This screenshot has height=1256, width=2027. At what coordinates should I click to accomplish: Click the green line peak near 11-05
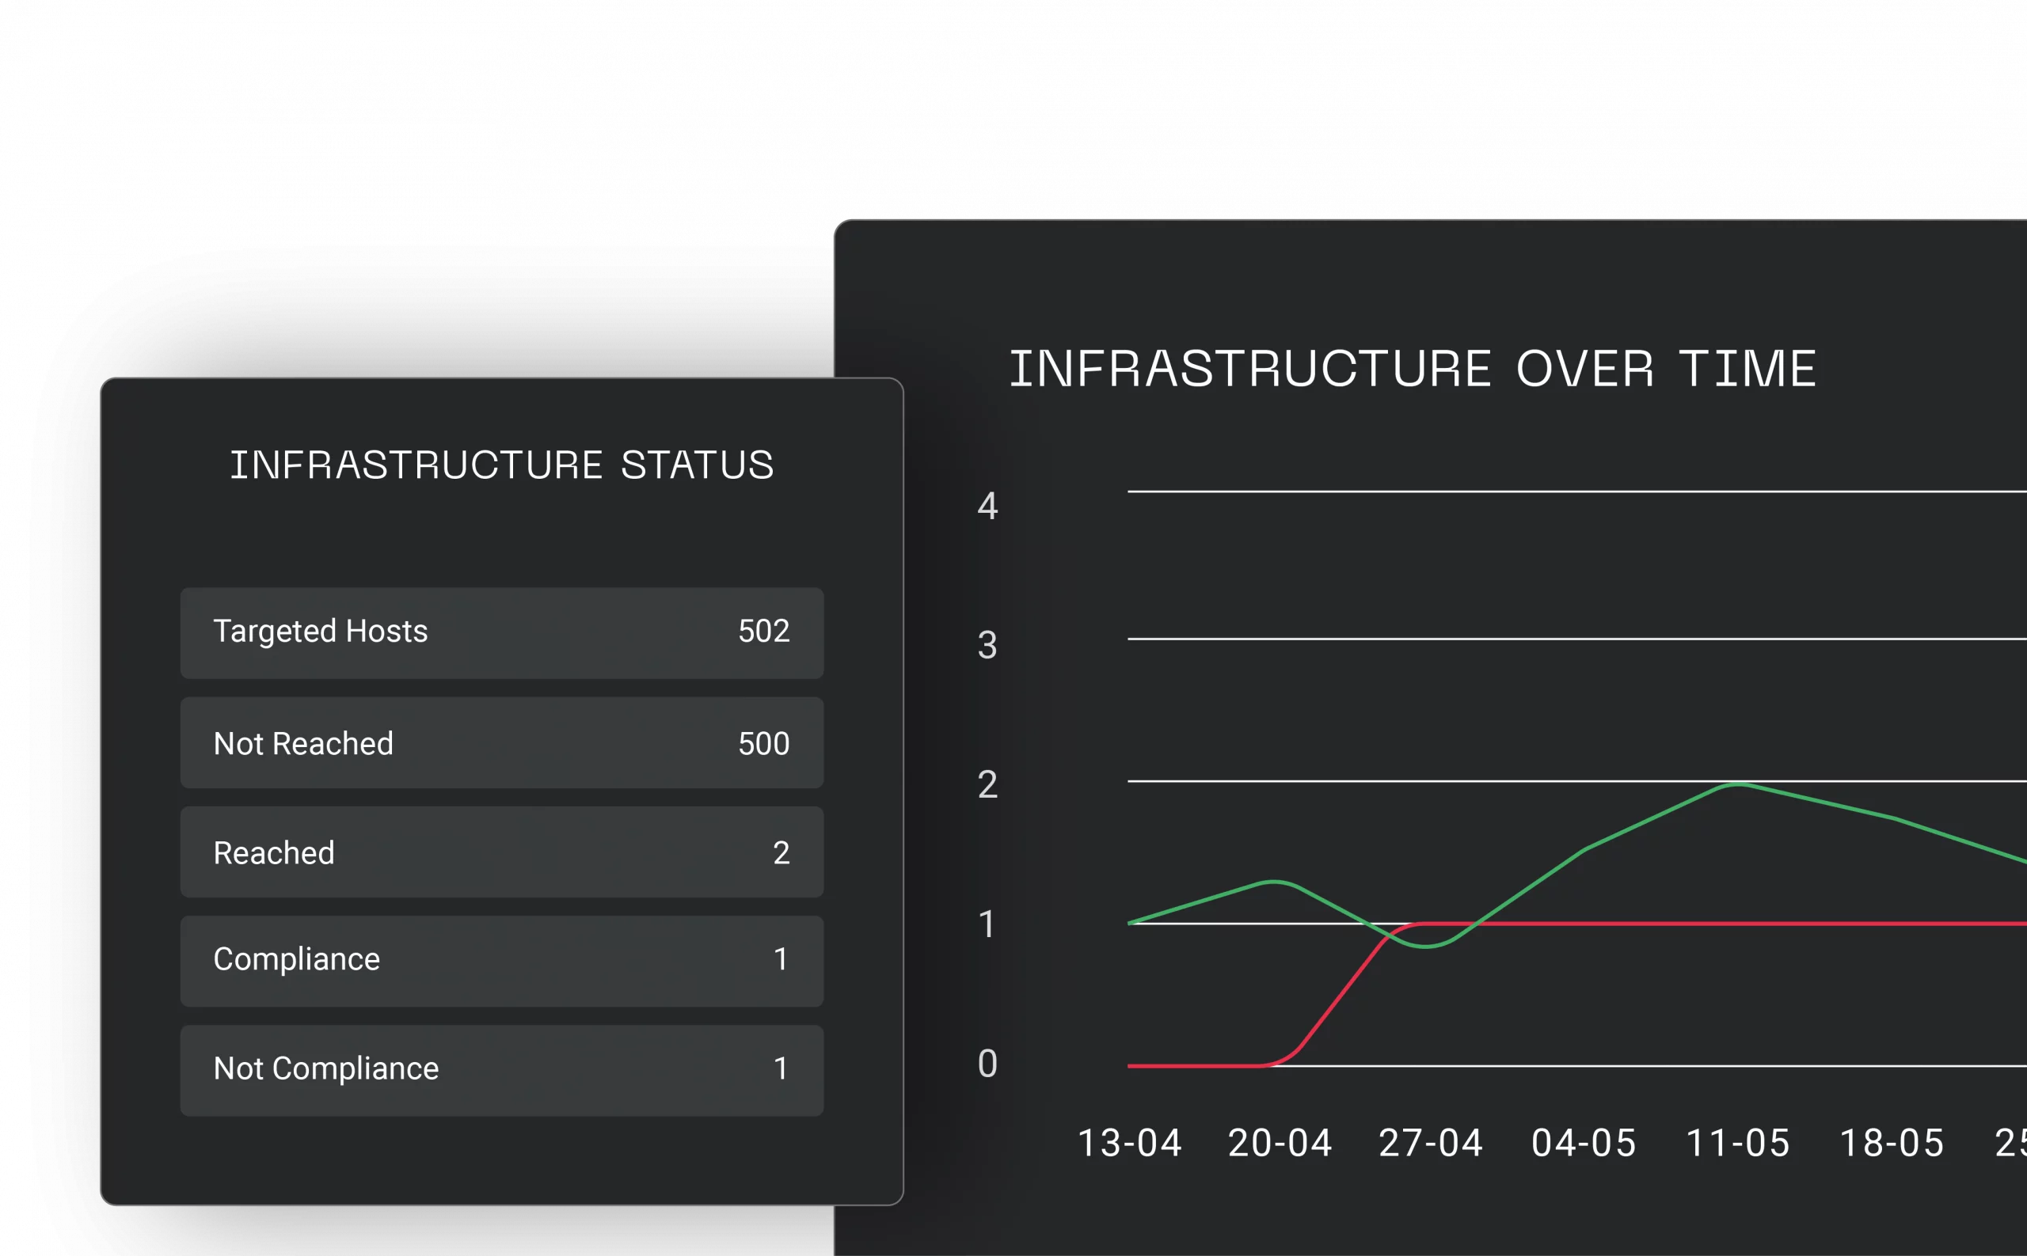tap(1739, 784)
